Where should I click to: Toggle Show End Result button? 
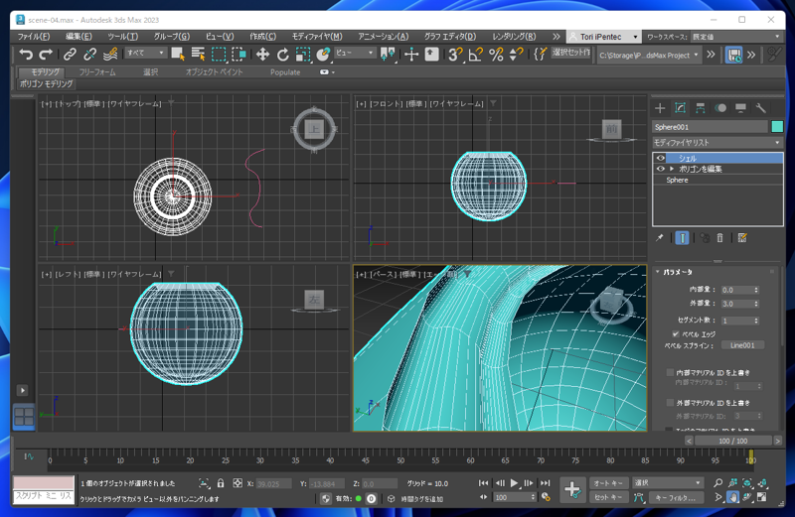[682, 237]
